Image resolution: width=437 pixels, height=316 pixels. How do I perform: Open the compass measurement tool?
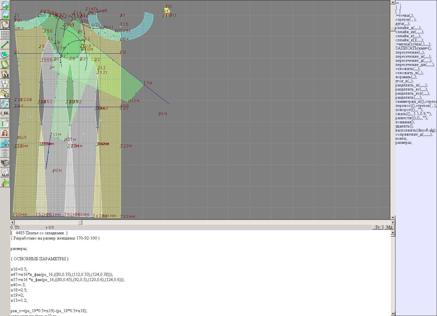5,84
